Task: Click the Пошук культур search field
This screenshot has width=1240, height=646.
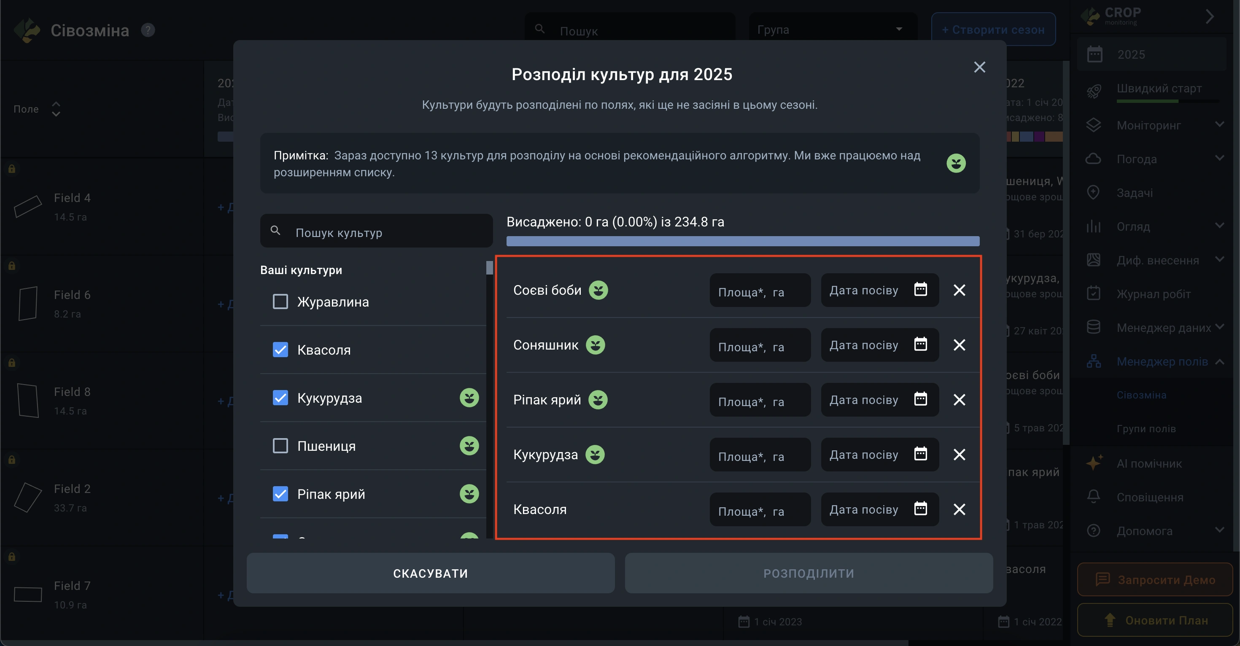Action: [x=376, y=232]
